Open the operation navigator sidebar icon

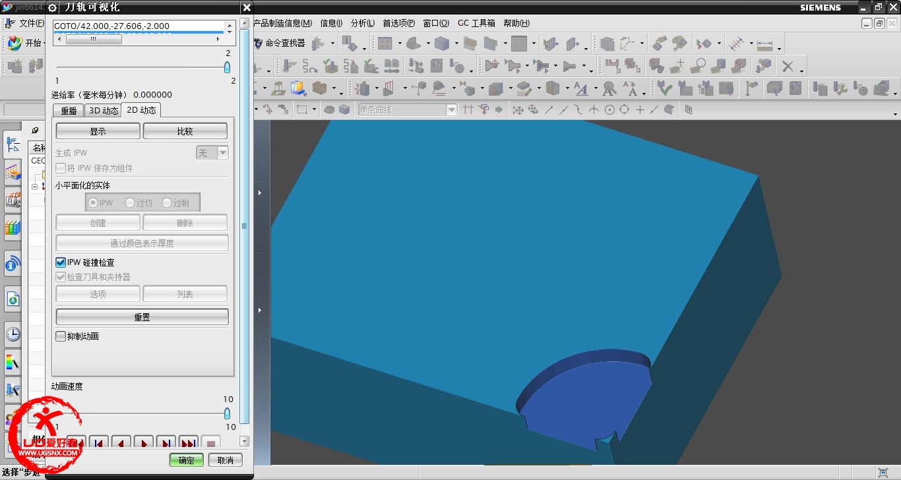[x=13, y=144]
